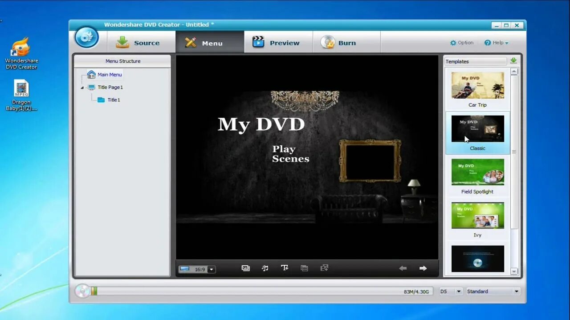Click the create chapter icon in the toolbar

[x=324, y=268]
